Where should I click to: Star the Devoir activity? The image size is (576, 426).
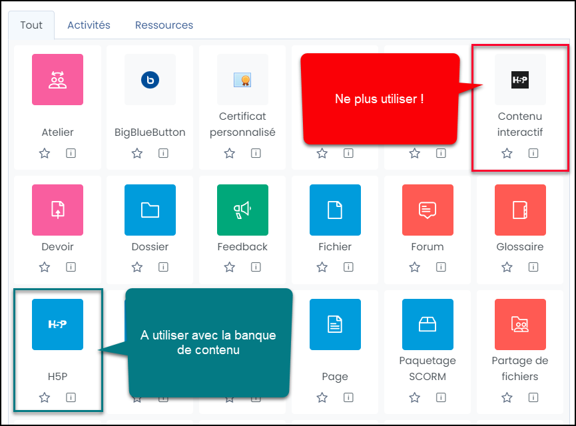tap(45, 267)
